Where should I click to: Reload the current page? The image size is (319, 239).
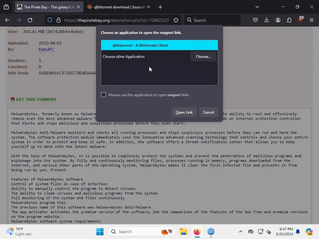pyautogui.click(x=30, y=20)
